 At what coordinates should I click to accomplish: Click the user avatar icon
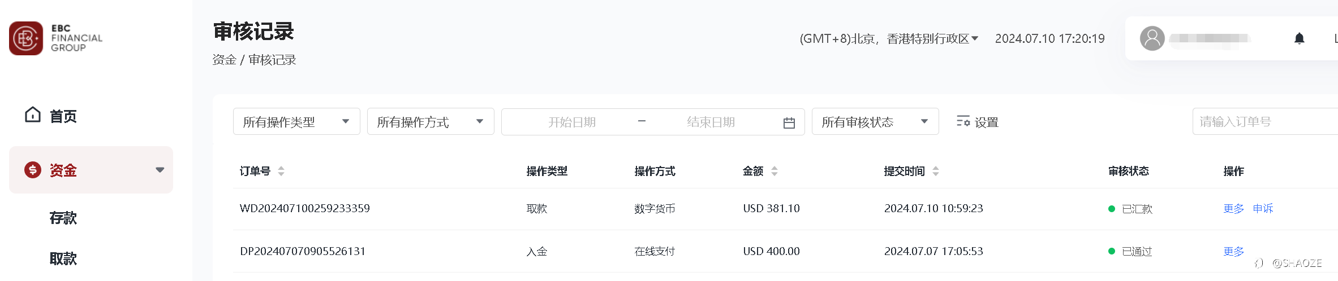1152,38
